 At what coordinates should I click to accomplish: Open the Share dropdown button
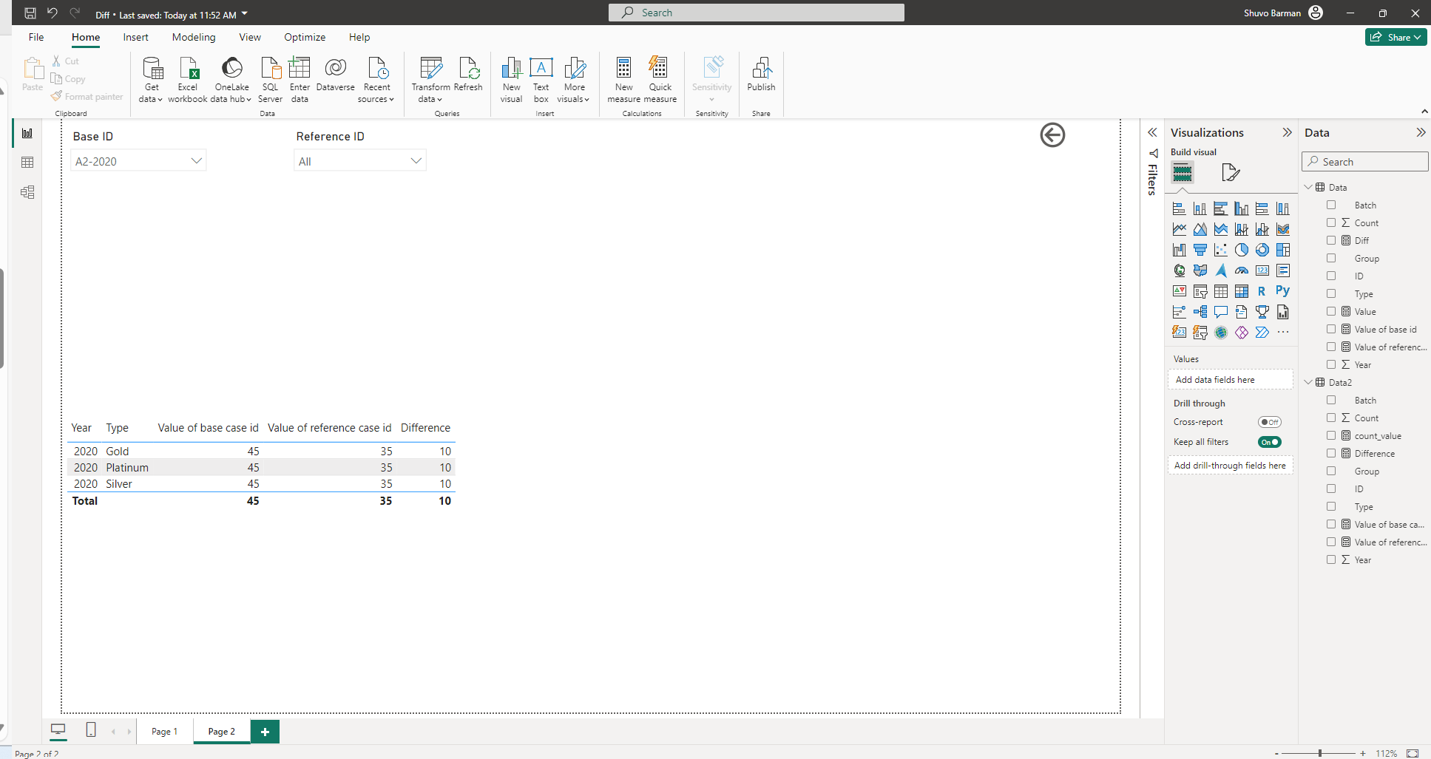pos(1396,37)
